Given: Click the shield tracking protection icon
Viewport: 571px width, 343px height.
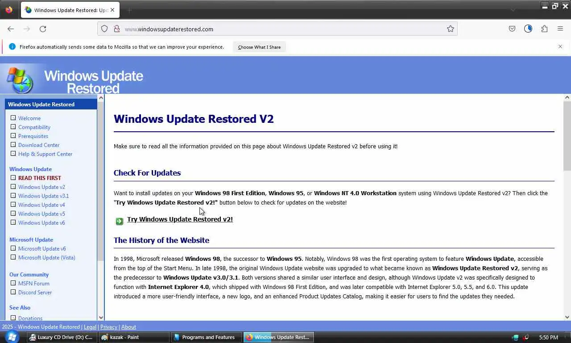Looking at the screenshot, I should click(104, 29).
